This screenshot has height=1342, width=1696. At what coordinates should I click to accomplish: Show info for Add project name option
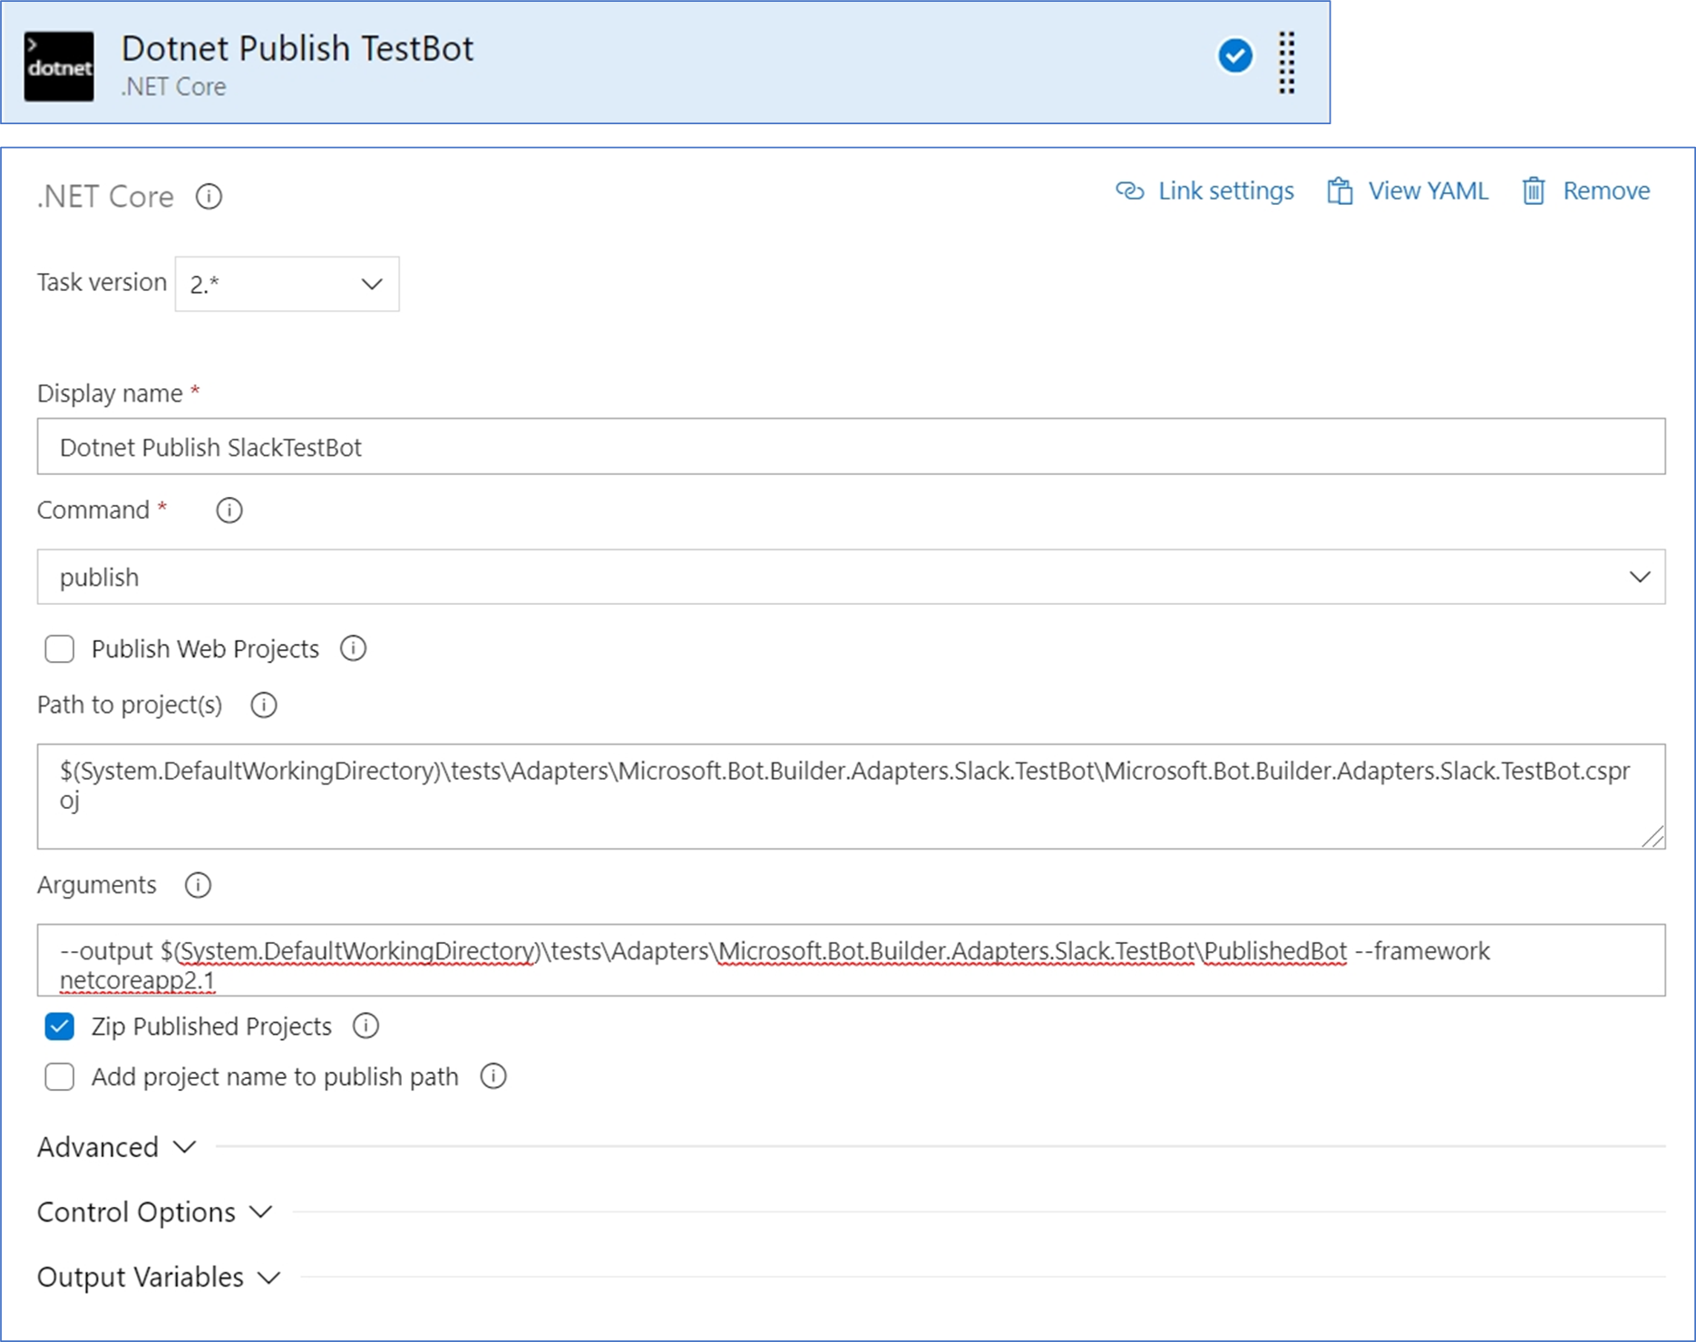[493, 1076]
